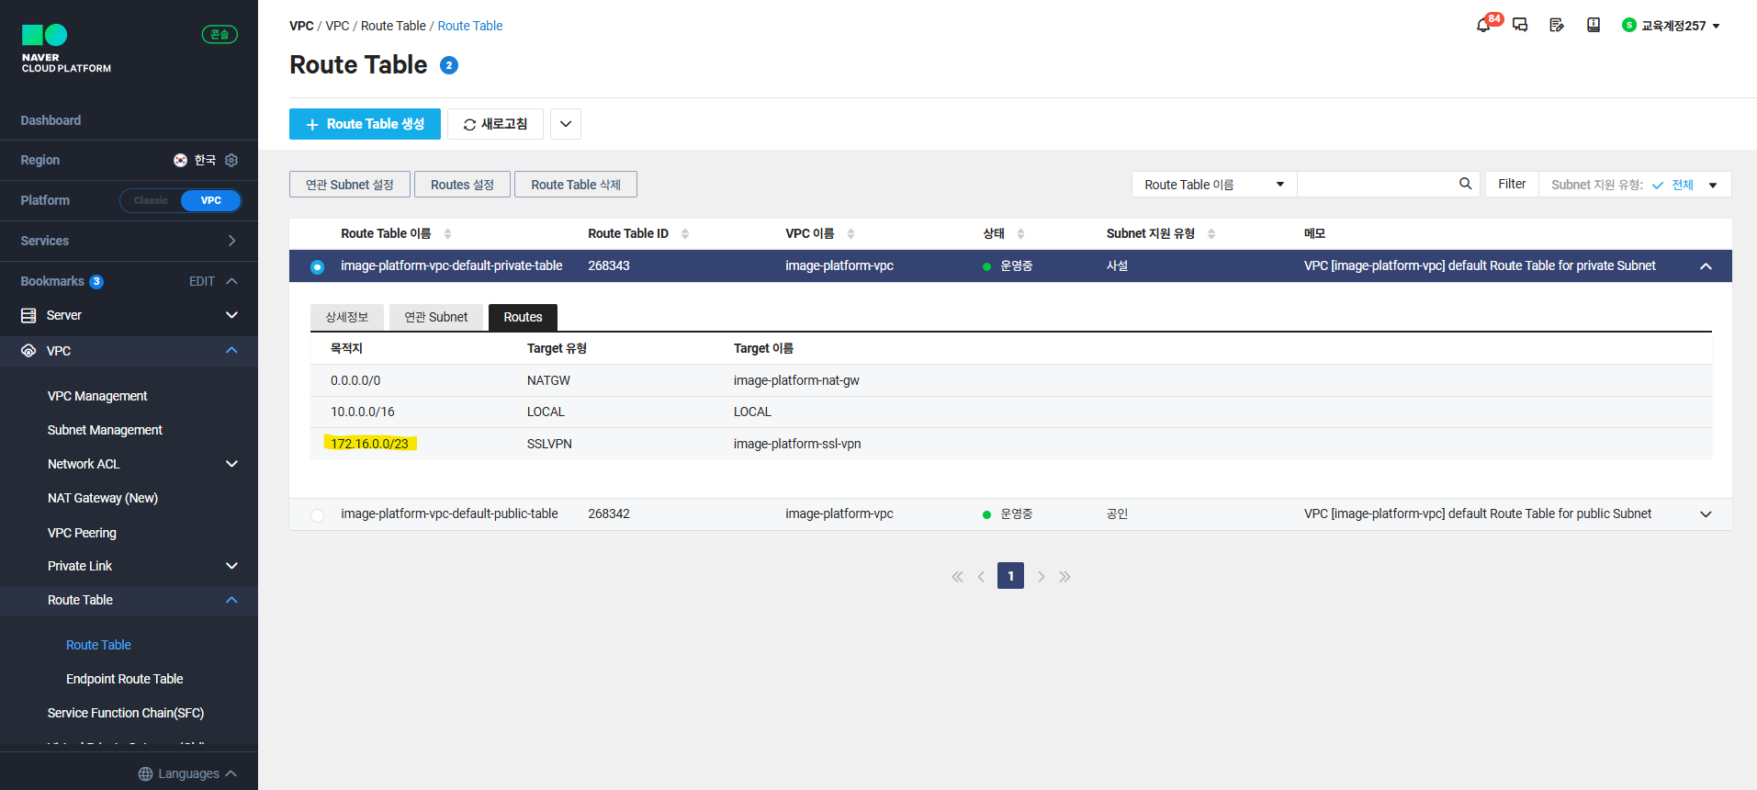Open the notifications bell with 84 badge
The width and height of the screenshot is (1757, 790).
pyautogui.click(x=1484, y=25)
